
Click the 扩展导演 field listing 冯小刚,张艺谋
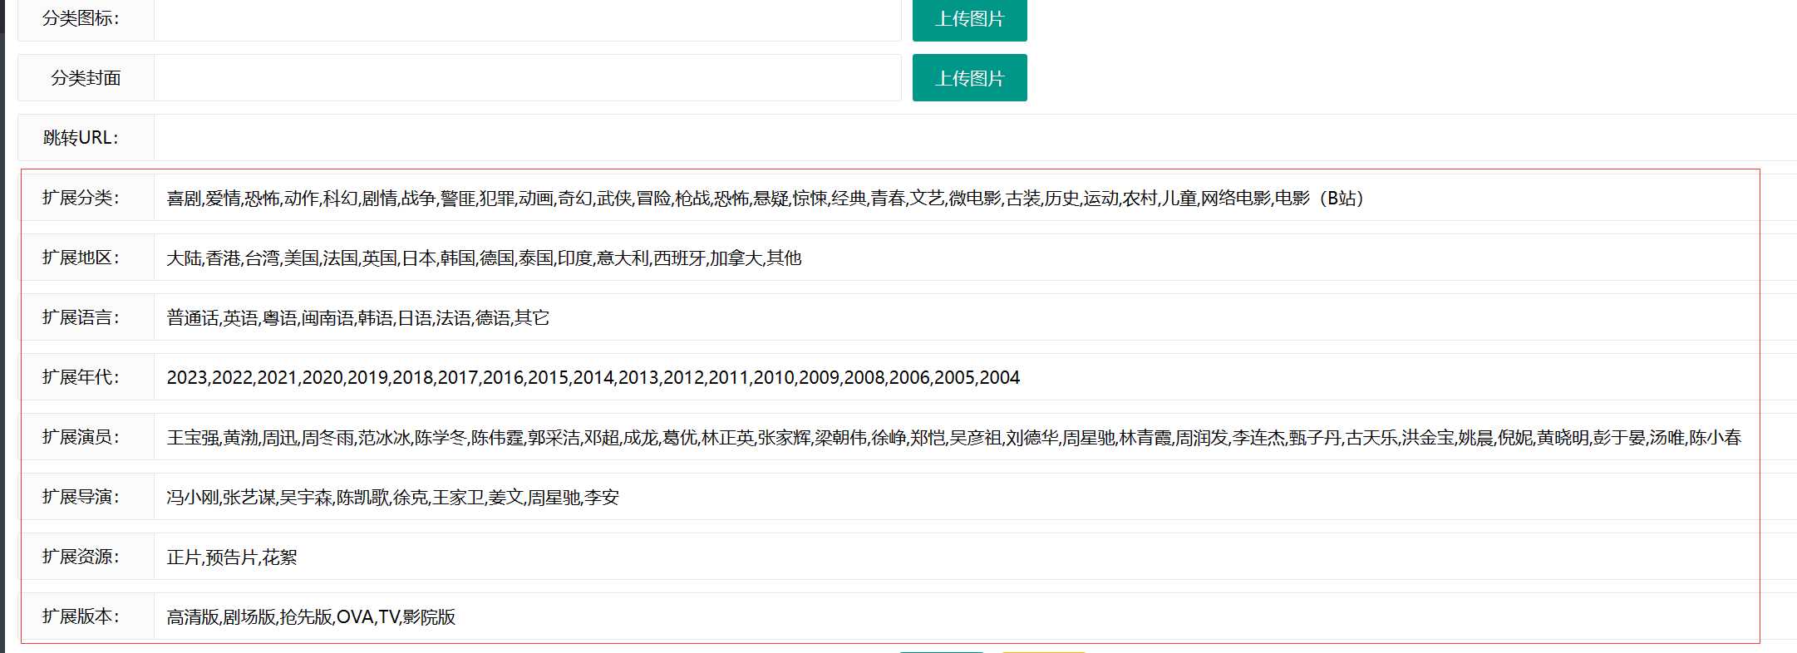(x=956, y=497)
